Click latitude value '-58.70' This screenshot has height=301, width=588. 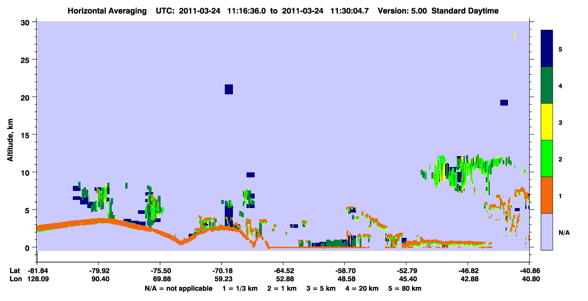point(345,271)
